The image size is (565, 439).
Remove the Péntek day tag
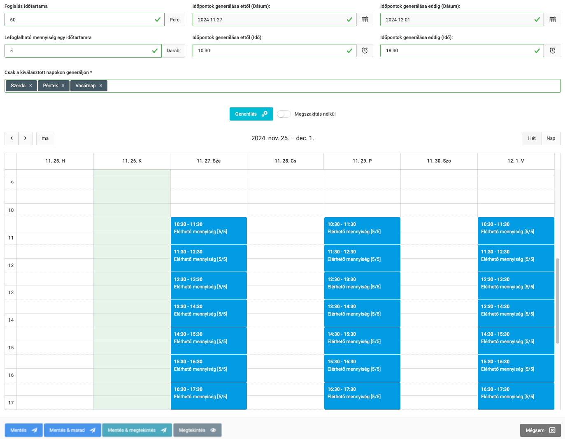pos(63,86)
